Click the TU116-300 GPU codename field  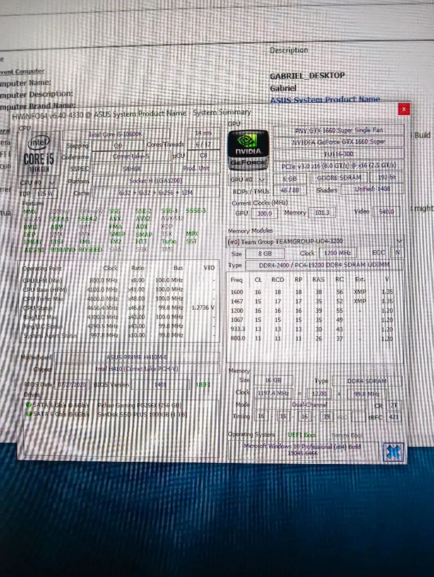click(339, 154)
